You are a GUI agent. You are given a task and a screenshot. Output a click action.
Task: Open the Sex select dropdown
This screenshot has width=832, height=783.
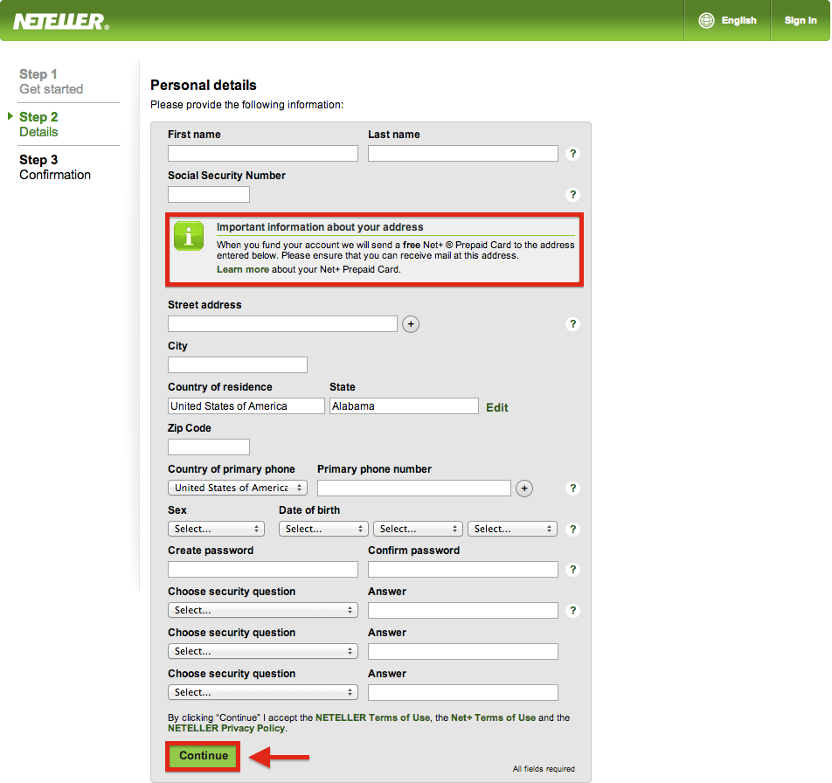[x=216, y=529]
